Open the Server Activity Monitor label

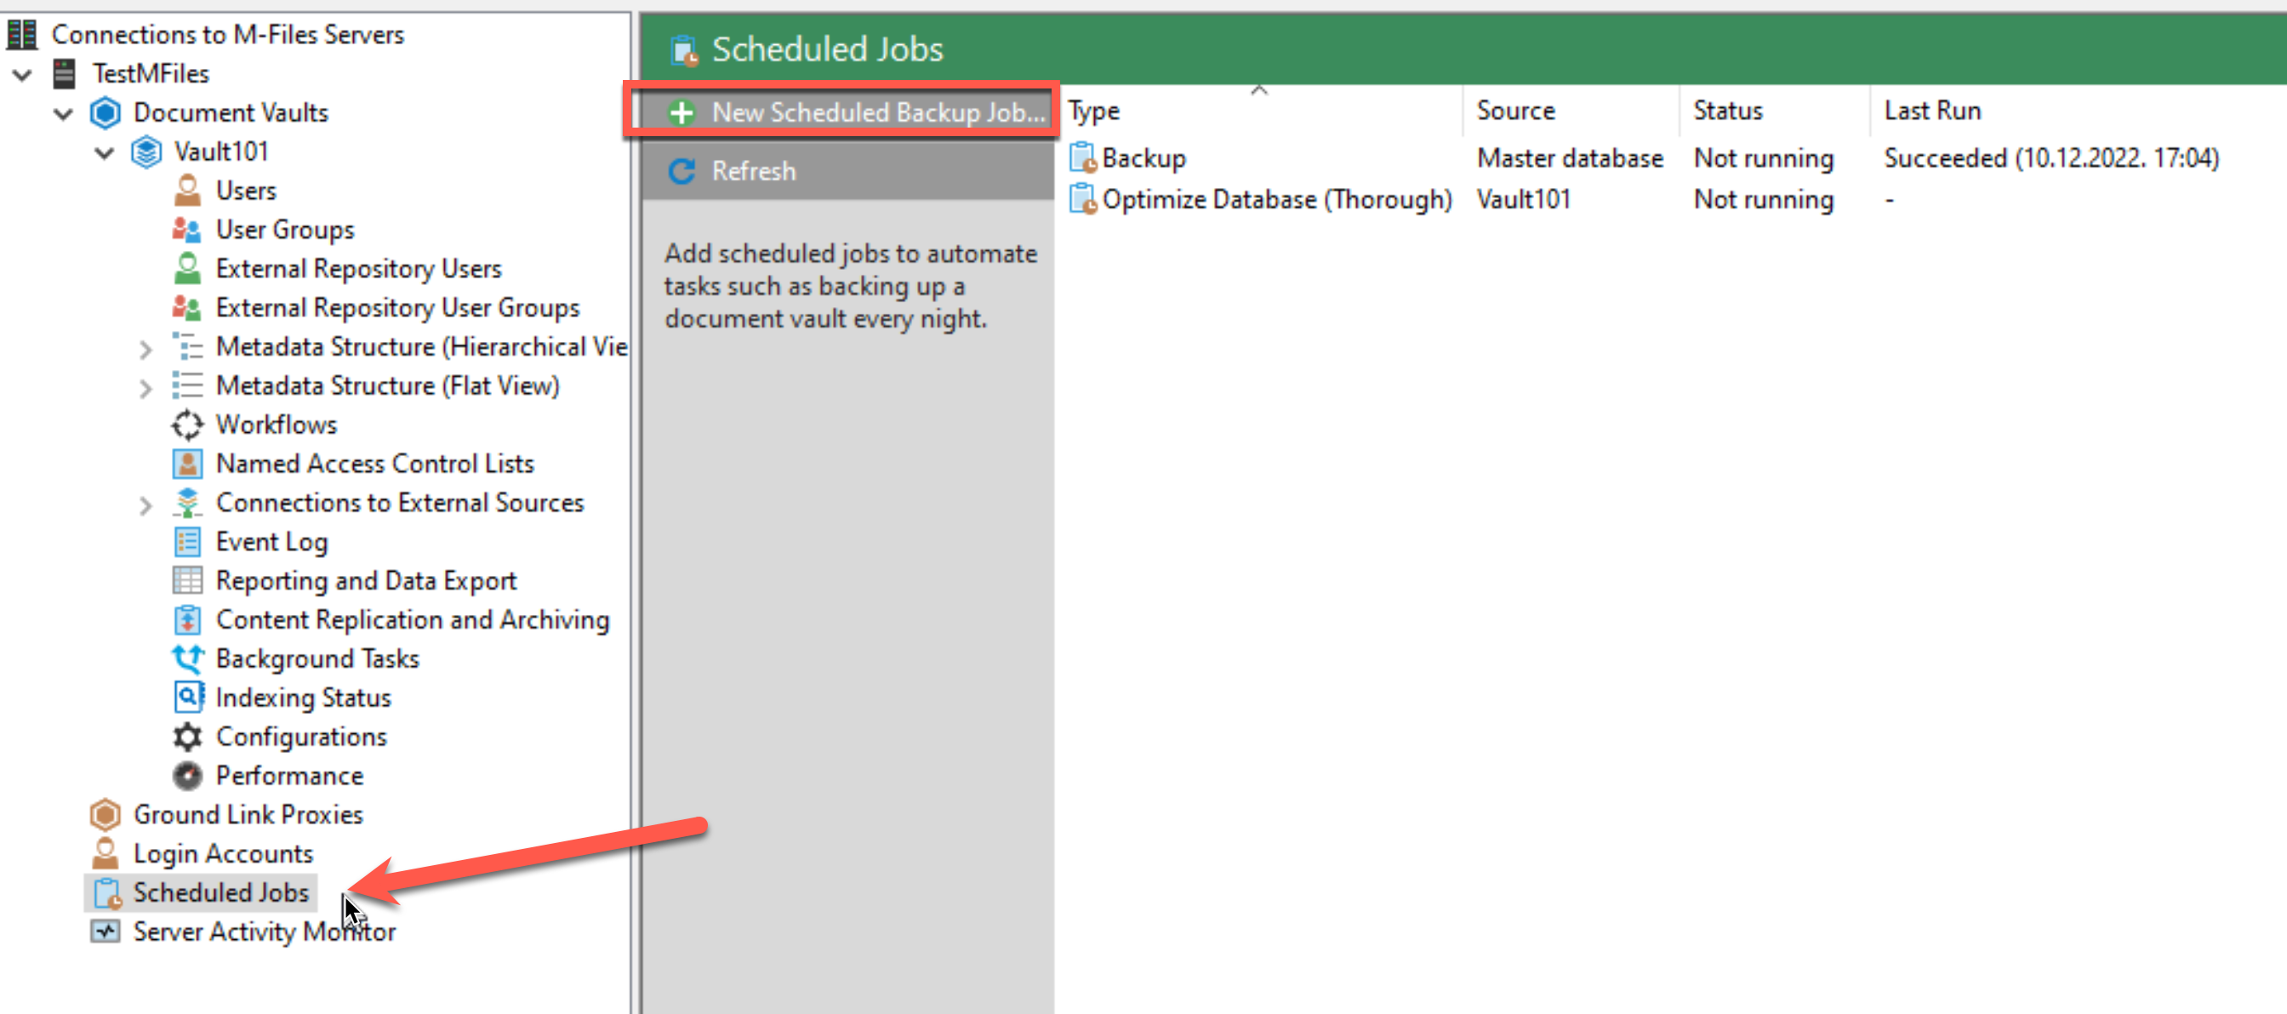[265, 931]
